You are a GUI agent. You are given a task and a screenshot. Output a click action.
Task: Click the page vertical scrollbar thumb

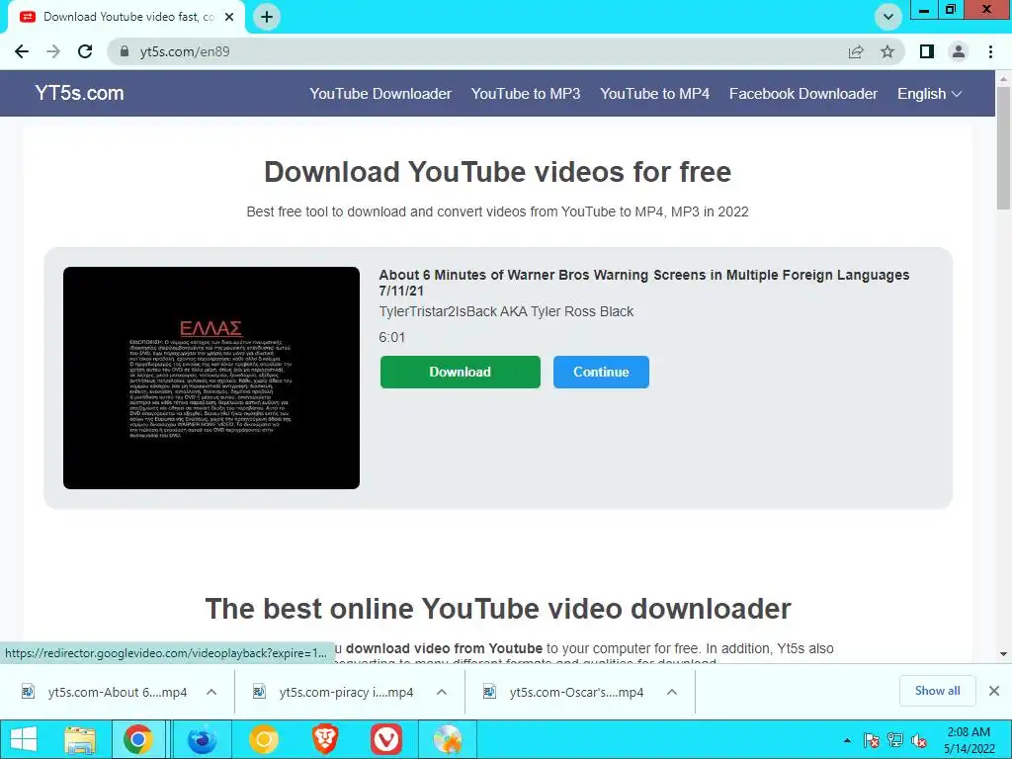[x=1003, y=148]
